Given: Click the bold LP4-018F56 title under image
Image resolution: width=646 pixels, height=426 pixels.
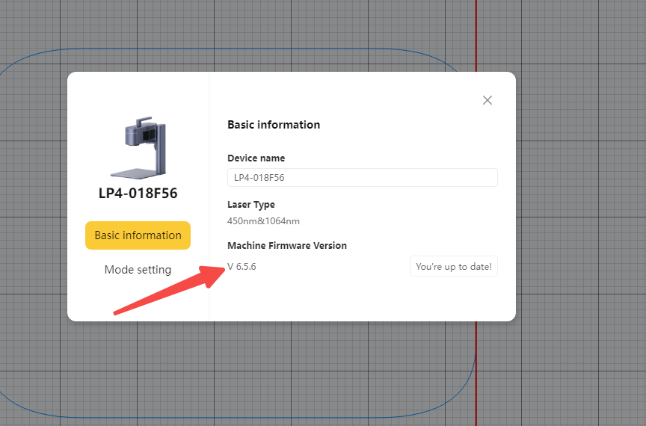Looking at the screenshot, I should click(x=138, y=194).
